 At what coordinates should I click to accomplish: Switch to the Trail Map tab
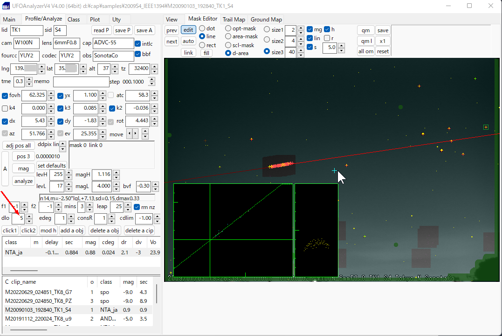[x=234, y=20]
